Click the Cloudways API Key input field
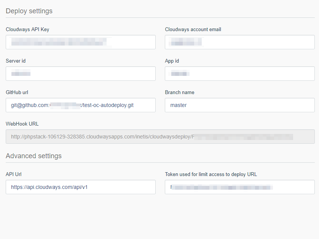319x239 pixels. (81, 42)
